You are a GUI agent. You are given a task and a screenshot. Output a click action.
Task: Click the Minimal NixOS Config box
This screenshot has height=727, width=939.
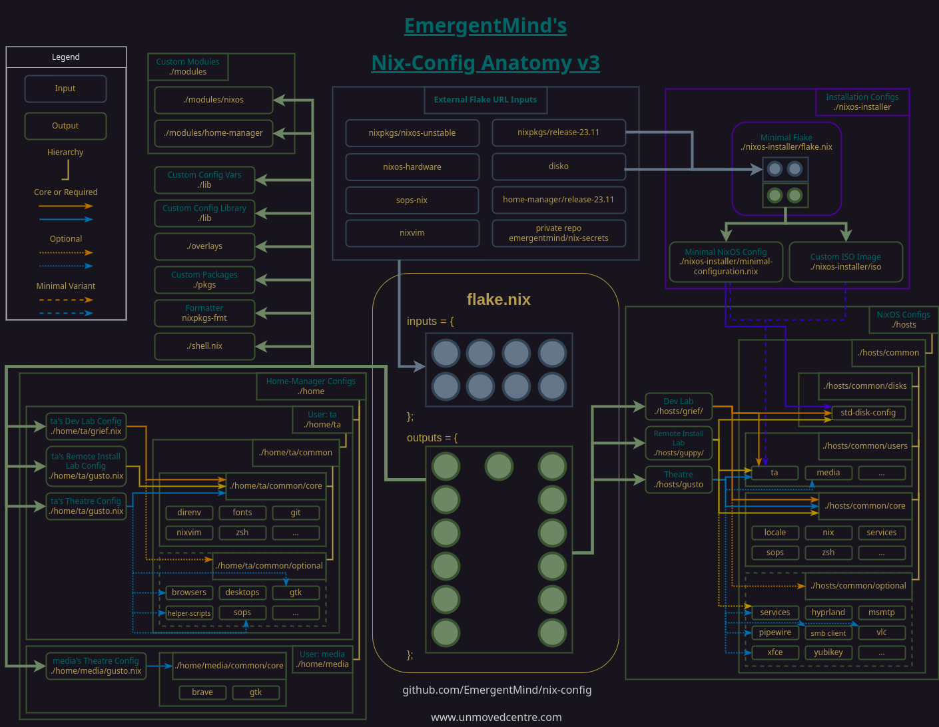(726, 262)
